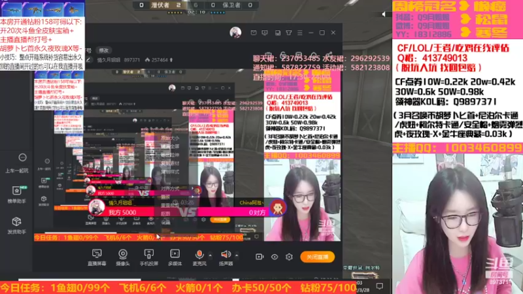Open the hamburger main menu in title bar
The height and width of the screenshot is (294, 523).
[300, 33]
